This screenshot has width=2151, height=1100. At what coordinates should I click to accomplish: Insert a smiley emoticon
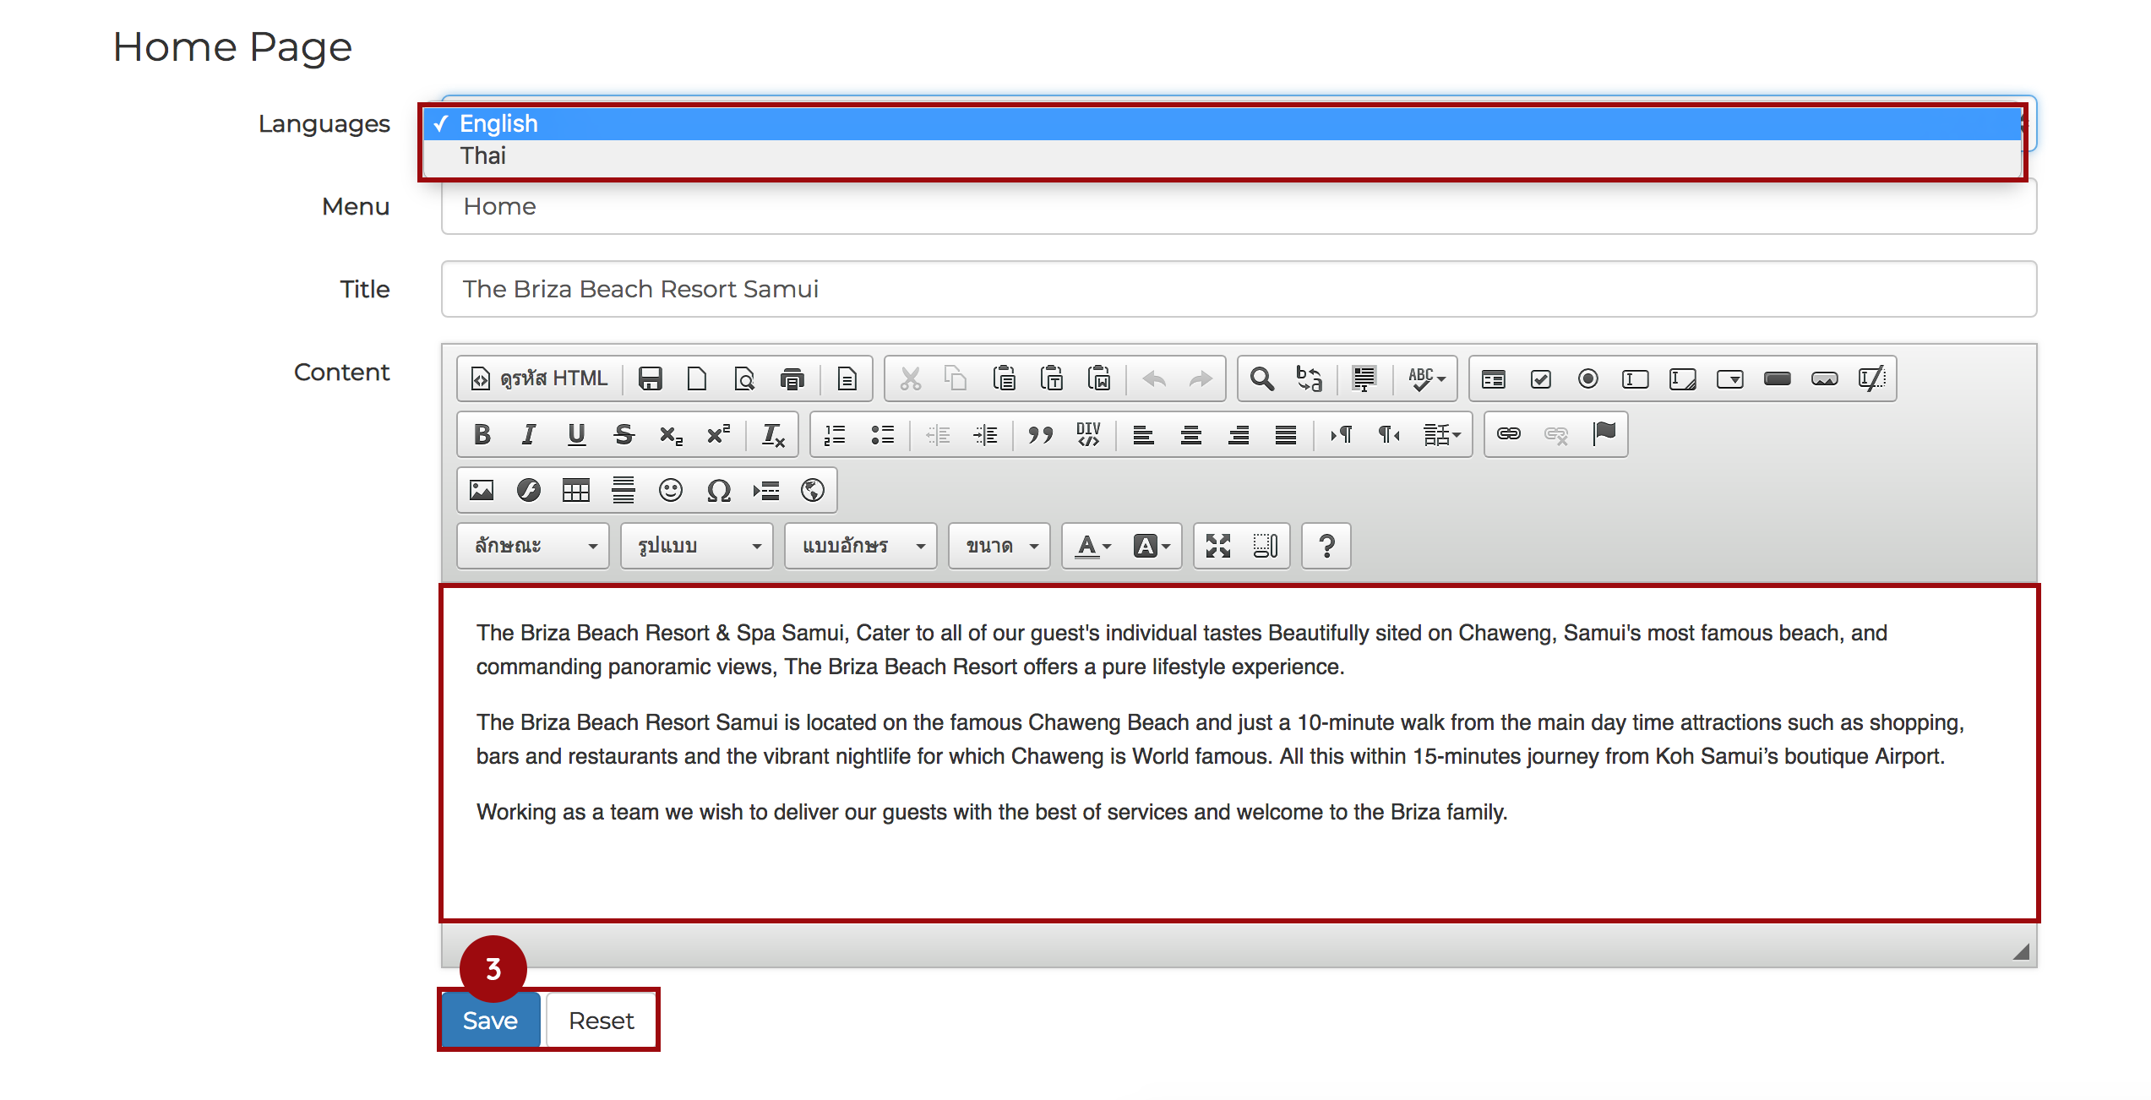[x=671, y=490]
